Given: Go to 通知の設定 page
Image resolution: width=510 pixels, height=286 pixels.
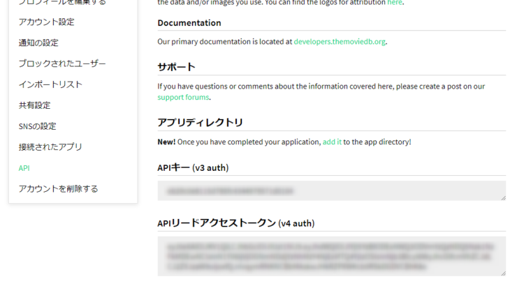Looking at the screenshot, I should [38, 43].
